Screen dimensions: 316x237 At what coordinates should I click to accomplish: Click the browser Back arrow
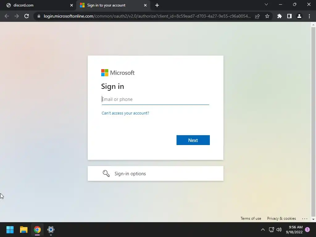point(7,16)
